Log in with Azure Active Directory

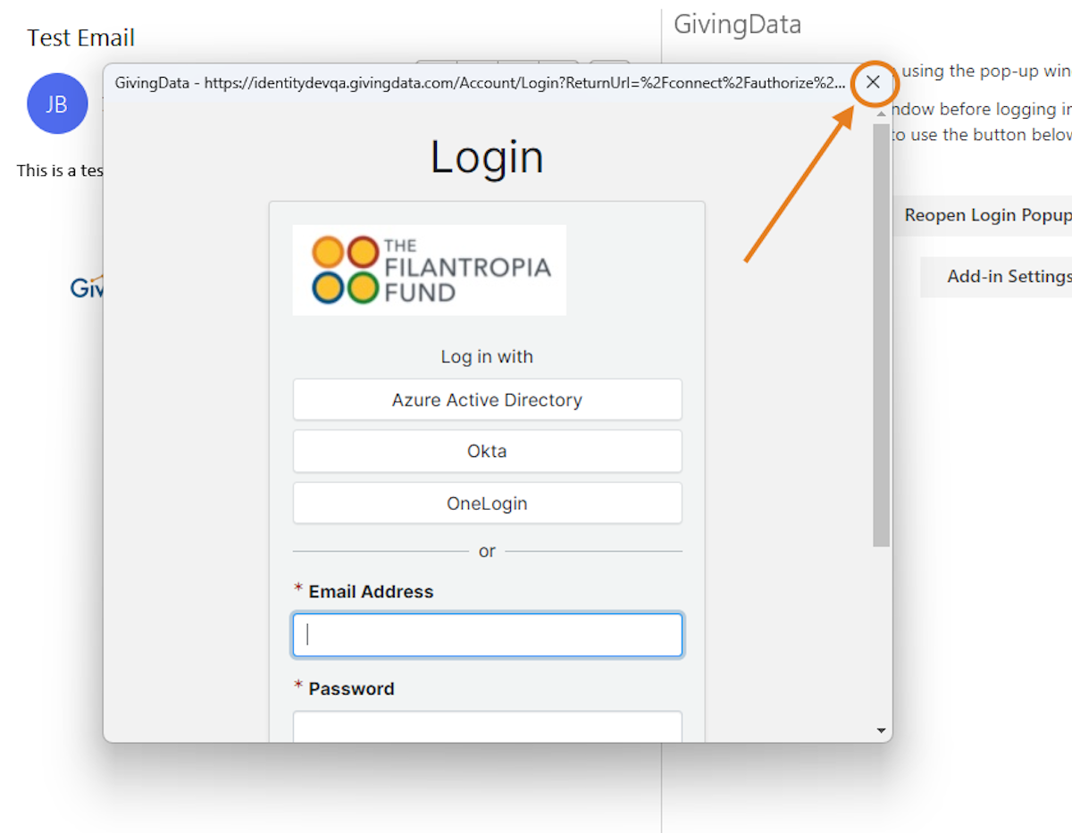click(487, 400)
